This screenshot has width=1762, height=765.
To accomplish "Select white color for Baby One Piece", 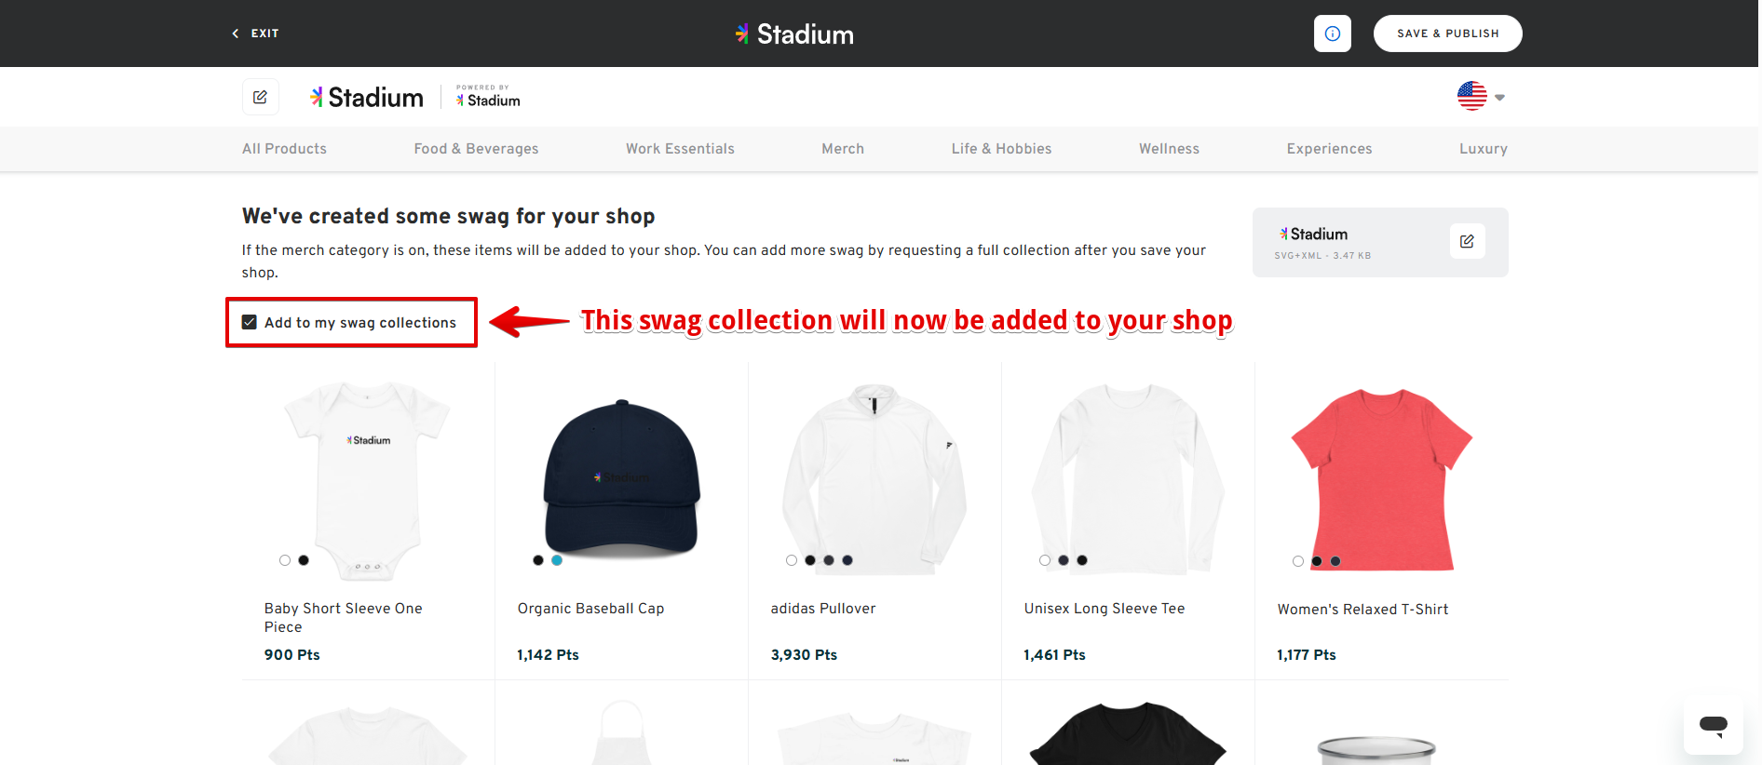I will tap(285, 560).
